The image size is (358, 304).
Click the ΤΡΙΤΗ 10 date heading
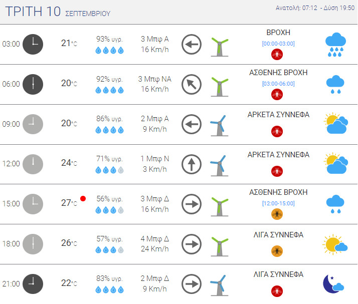click(33, 11)
